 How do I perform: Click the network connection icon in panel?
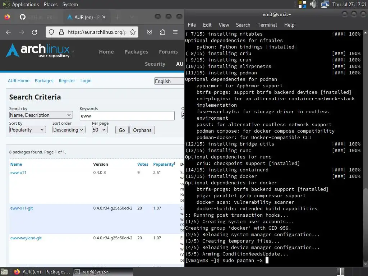click(x=325, y=4)
